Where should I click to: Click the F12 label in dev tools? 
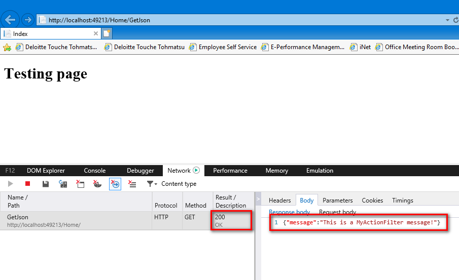tap(10, 171)
